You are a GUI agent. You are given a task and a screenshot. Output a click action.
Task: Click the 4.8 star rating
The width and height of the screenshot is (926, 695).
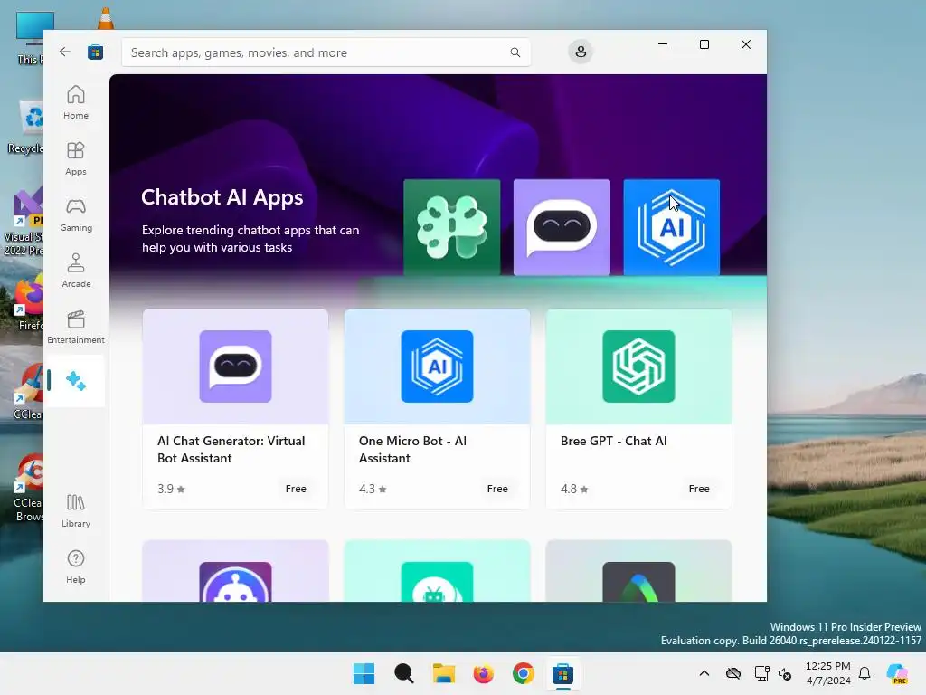(x=574, y=489)
